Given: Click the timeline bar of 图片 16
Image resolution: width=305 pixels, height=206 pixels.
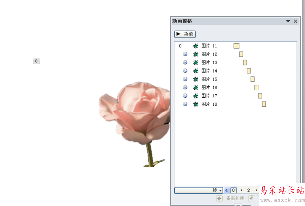Looking at the screenshot, I should (x=256, y=88).
